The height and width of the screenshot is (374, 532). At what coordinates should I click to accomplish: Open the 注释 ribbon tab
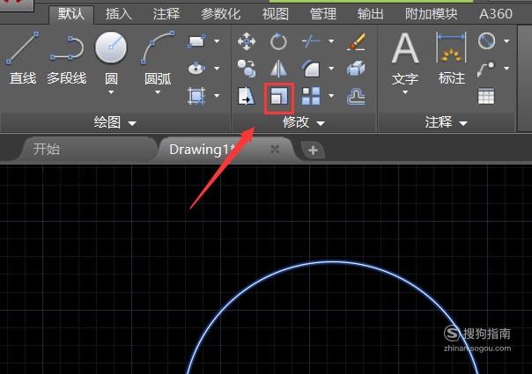166,14
